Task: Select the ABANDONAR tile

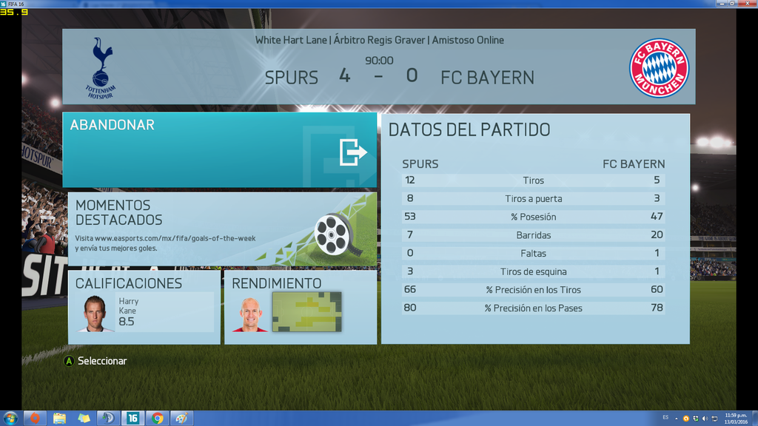Action: [x=219, y=149]
